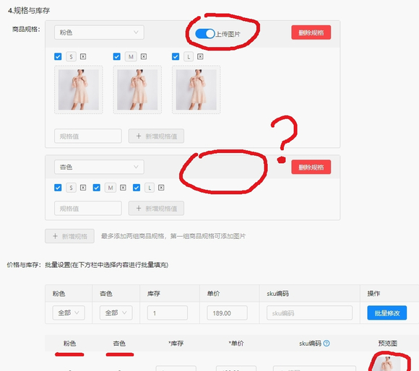419x371 pixels.
Task: Delete the L value in 粉色 spec
Action: (200, 56)
